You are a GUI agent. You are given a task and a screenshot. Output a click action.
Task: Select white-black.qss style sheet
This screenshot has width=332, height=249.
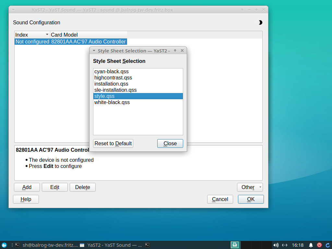[x=138, y=102]
